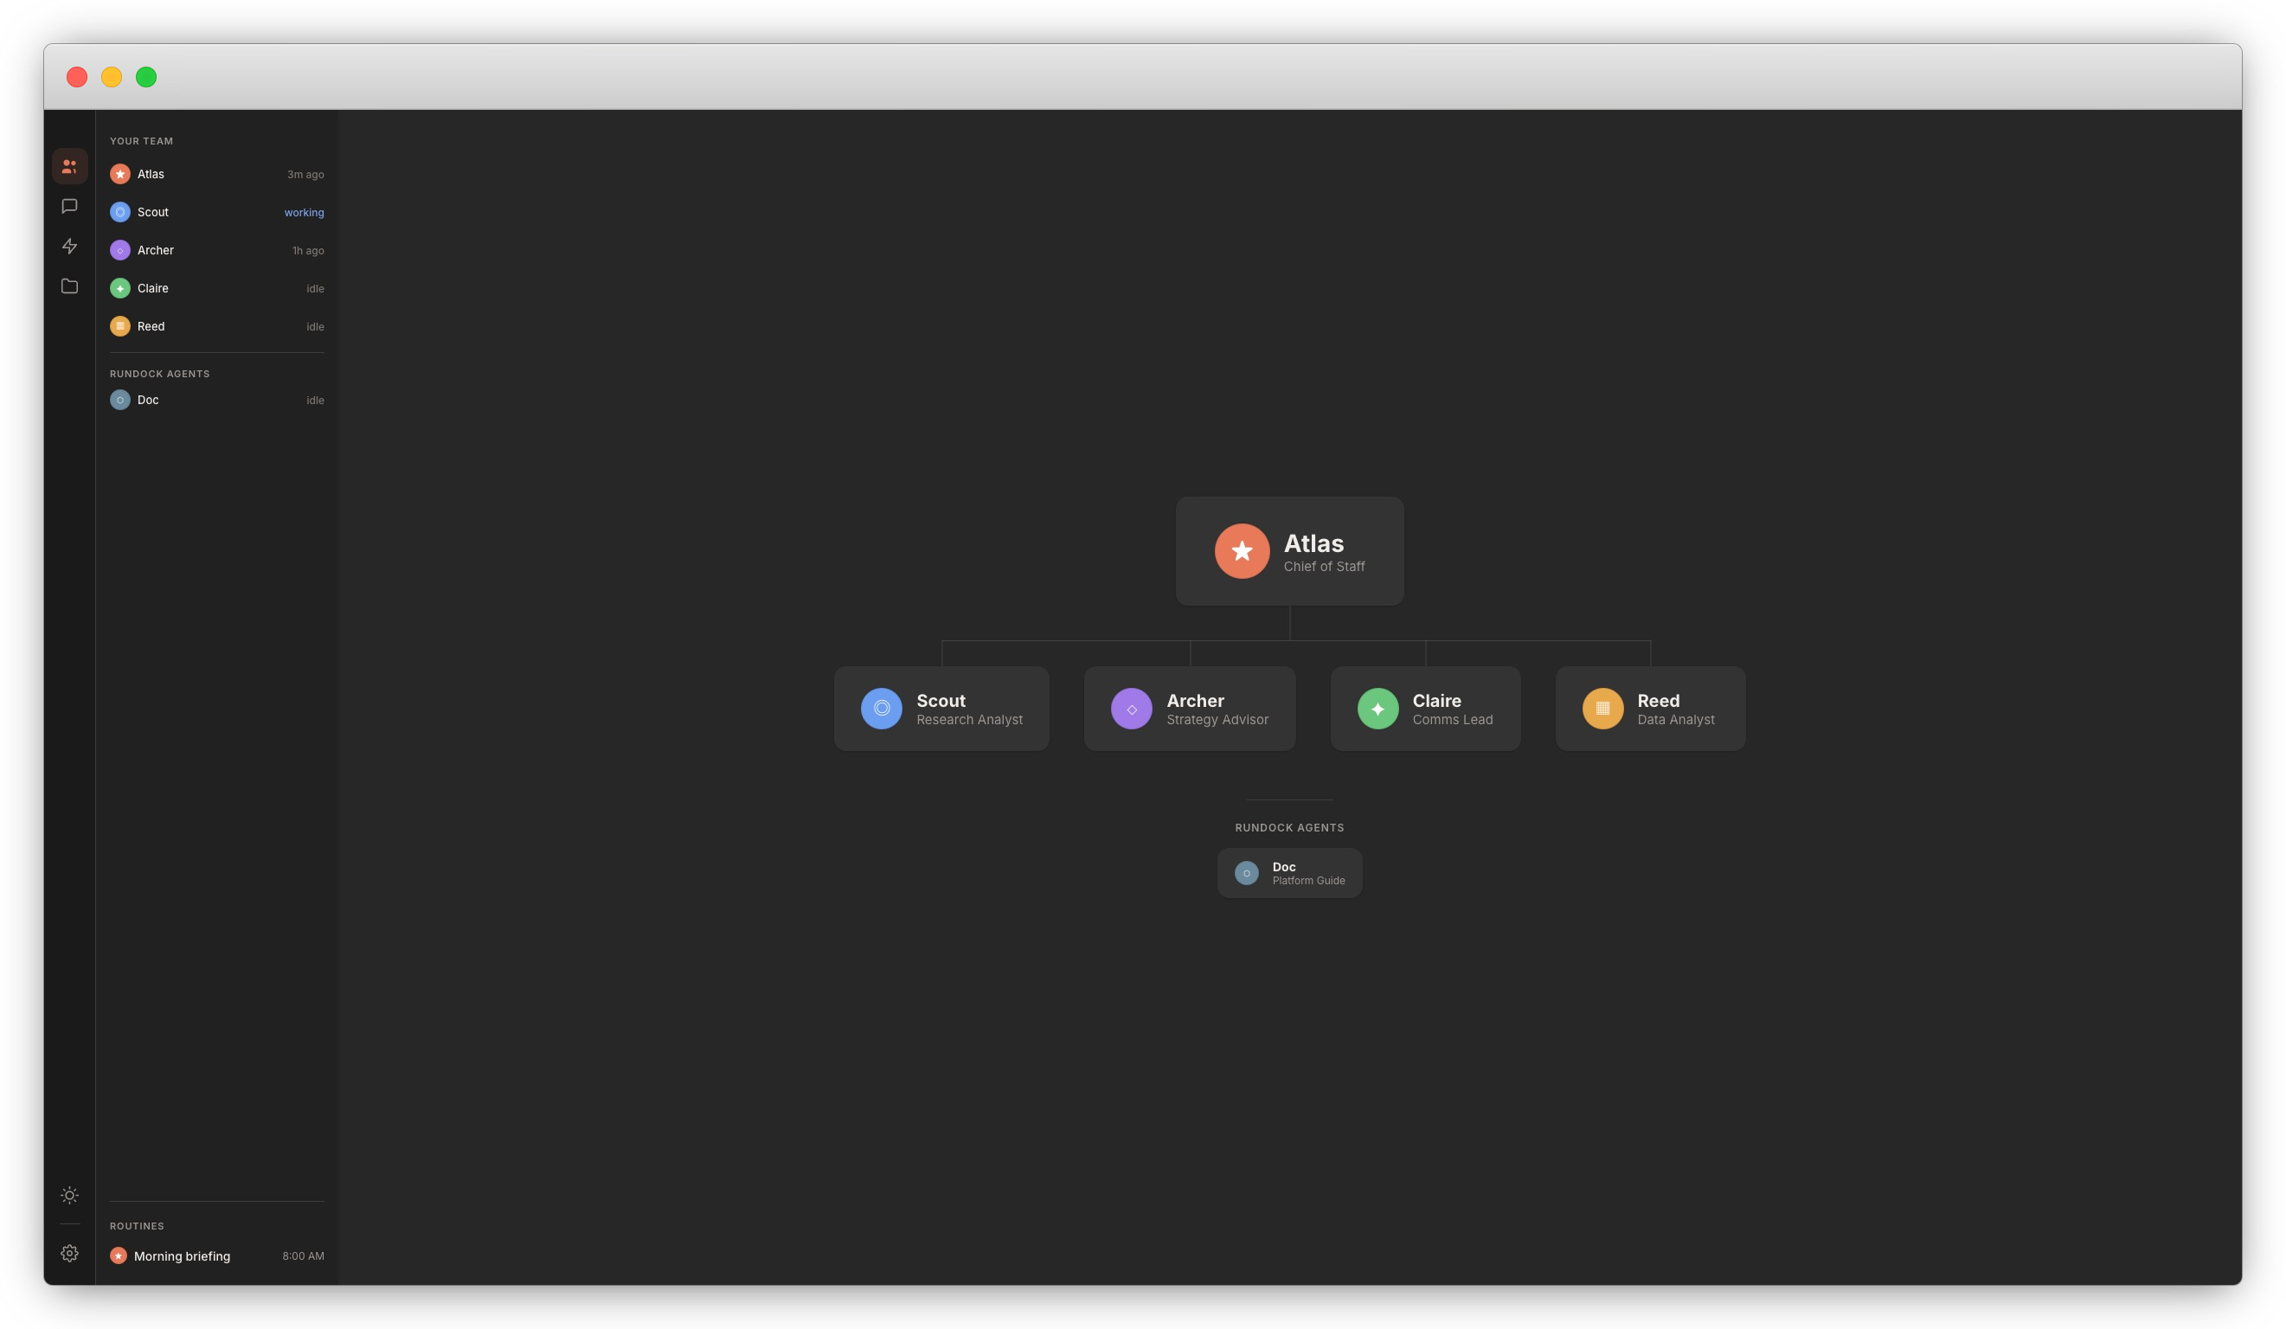Click the YOUR TEAM section header
The image size is (2286, 1329).
pos(143,141)
